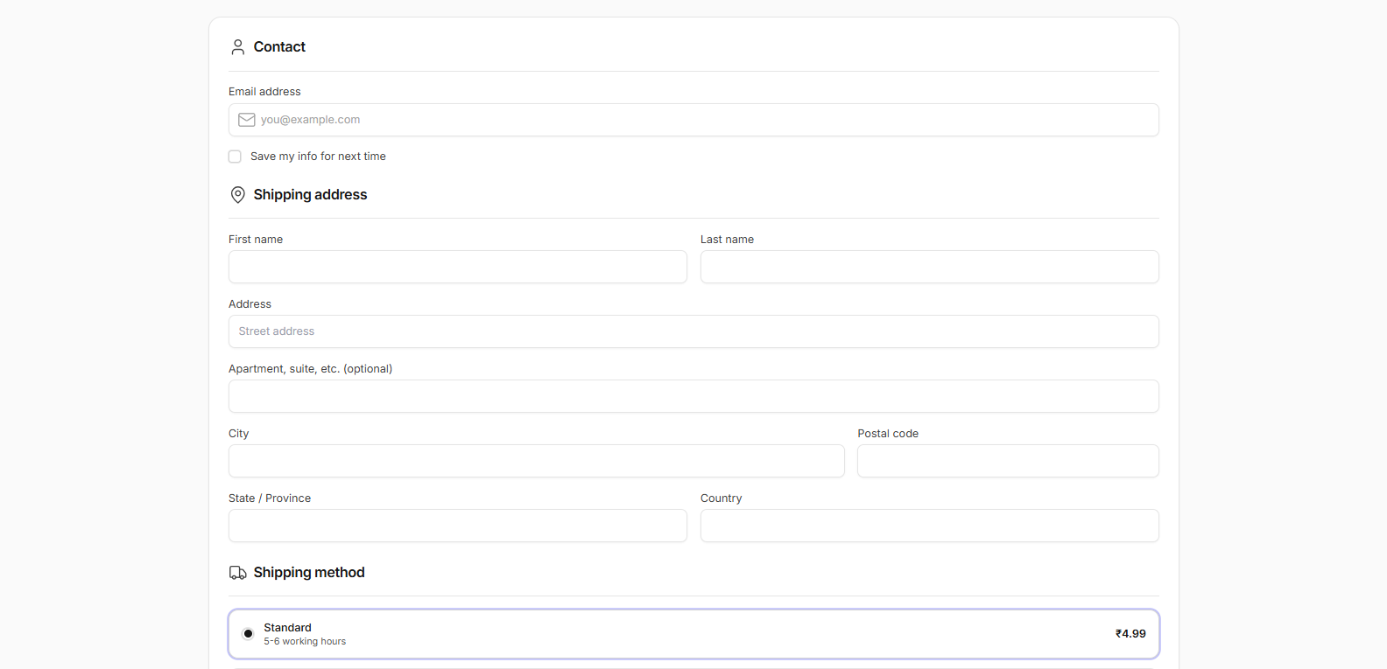Open the Country field
Viewport: 1387px width, 669px height.
(929, 526)
